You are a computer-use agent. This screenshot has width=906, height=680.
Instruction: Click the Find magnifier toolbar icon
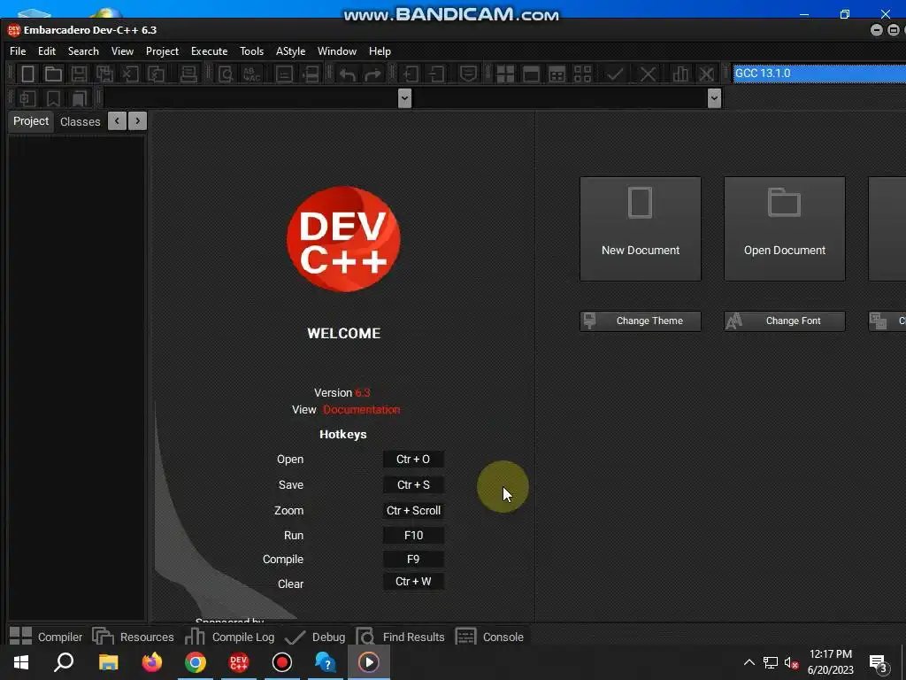coord(226,73)
